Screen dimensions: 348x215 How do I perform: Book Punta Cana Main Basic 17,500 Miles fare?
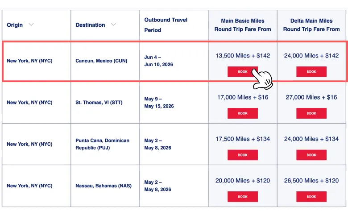[x=242, y=155]
